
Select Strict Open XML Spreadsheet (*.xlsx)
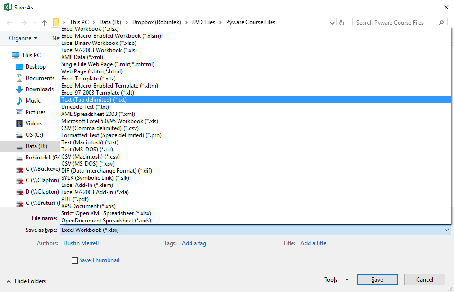pos(255,213)
